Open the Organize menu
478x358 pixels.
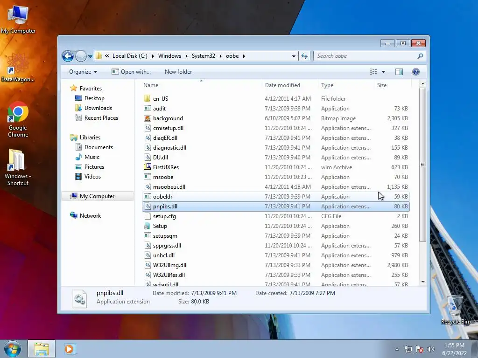(x=83, y=72)
